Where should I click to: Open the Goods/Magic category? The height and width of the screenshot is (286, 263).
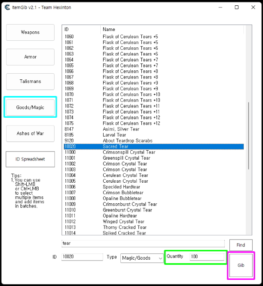[30, 107]
